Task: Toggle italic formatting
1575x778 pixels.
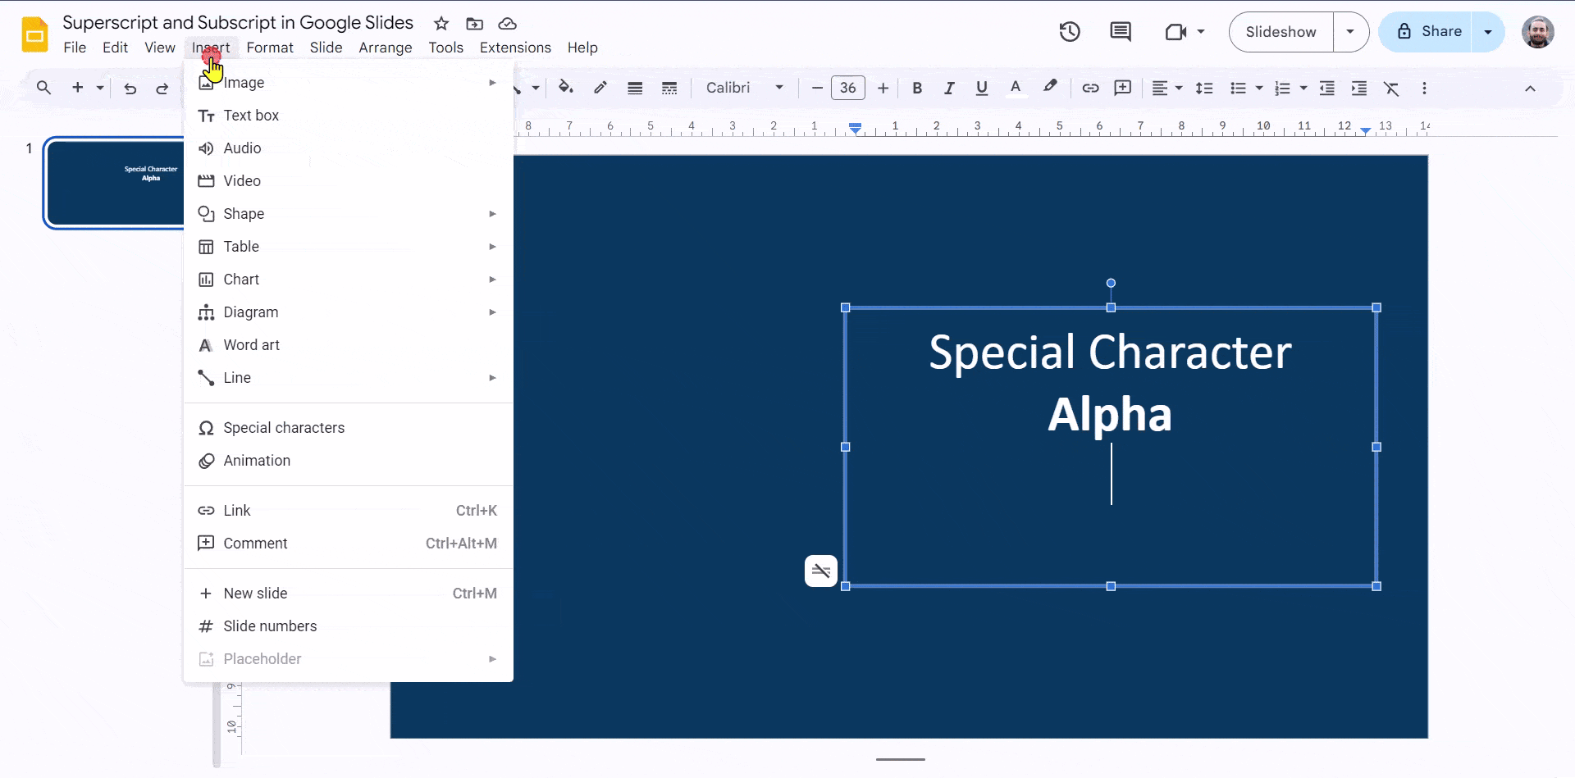Action: (949, 88)
